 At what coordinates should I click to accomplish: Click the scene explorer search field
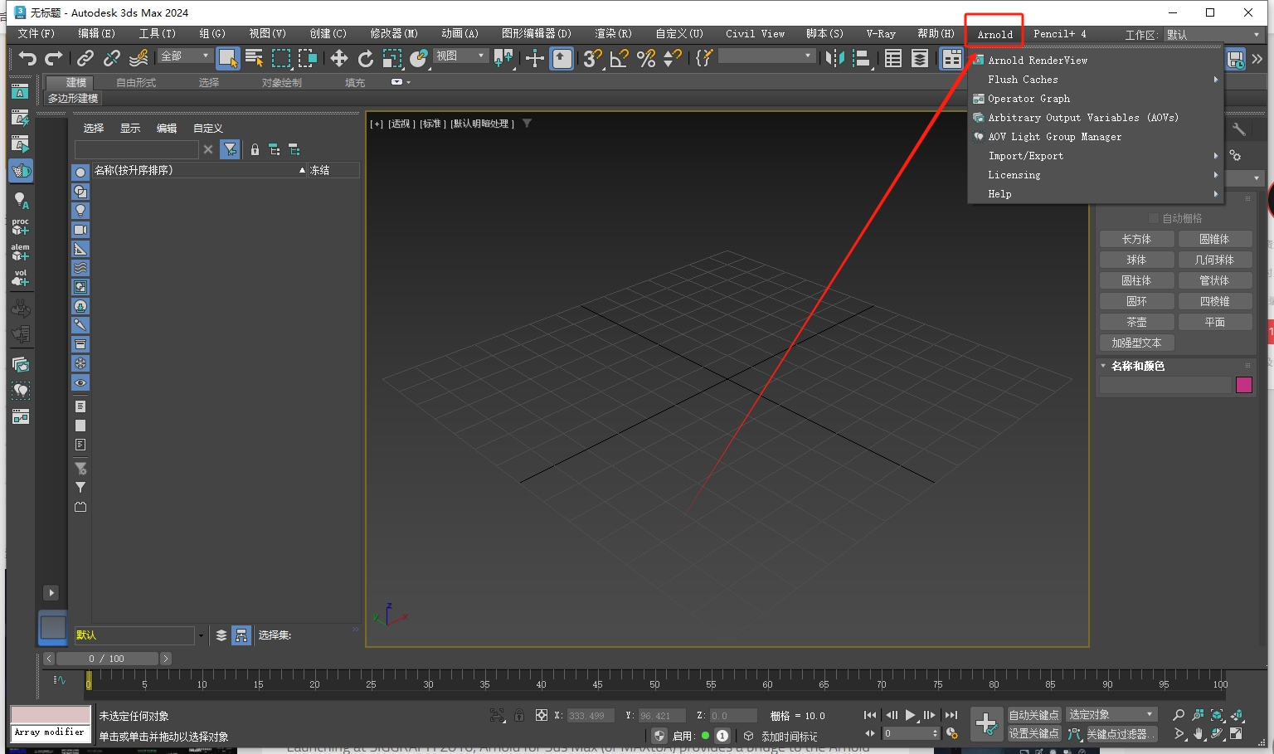(136, 149)
